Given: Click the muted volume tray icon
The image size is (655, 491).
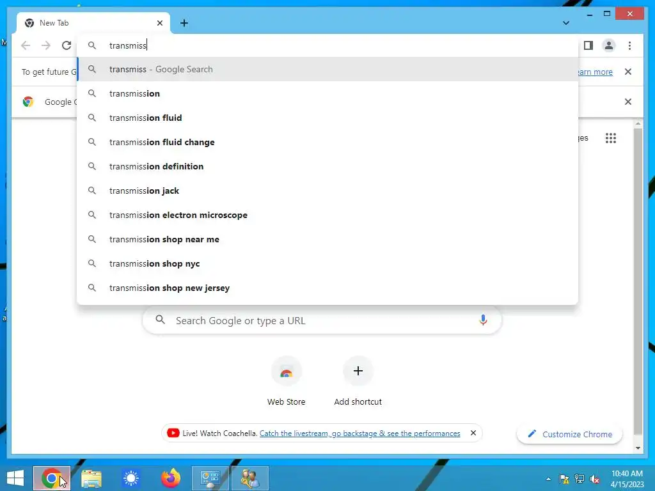Looking at the screenshot, I should [595, 479].
